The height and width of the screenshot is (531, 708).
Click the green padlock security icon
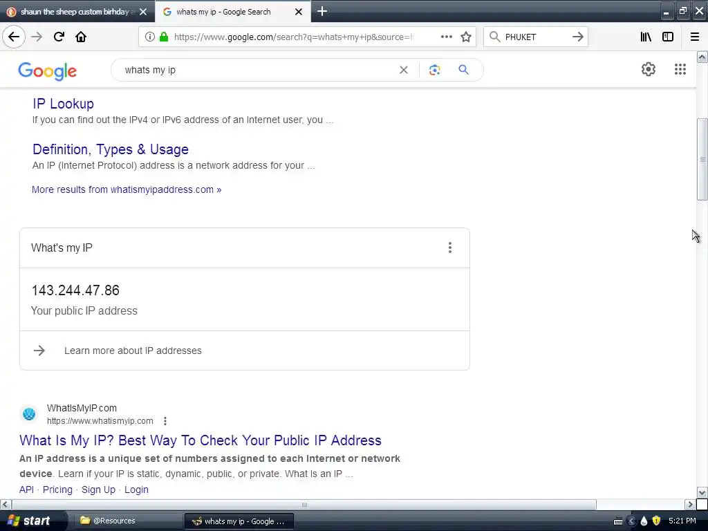tap(164, 37)
